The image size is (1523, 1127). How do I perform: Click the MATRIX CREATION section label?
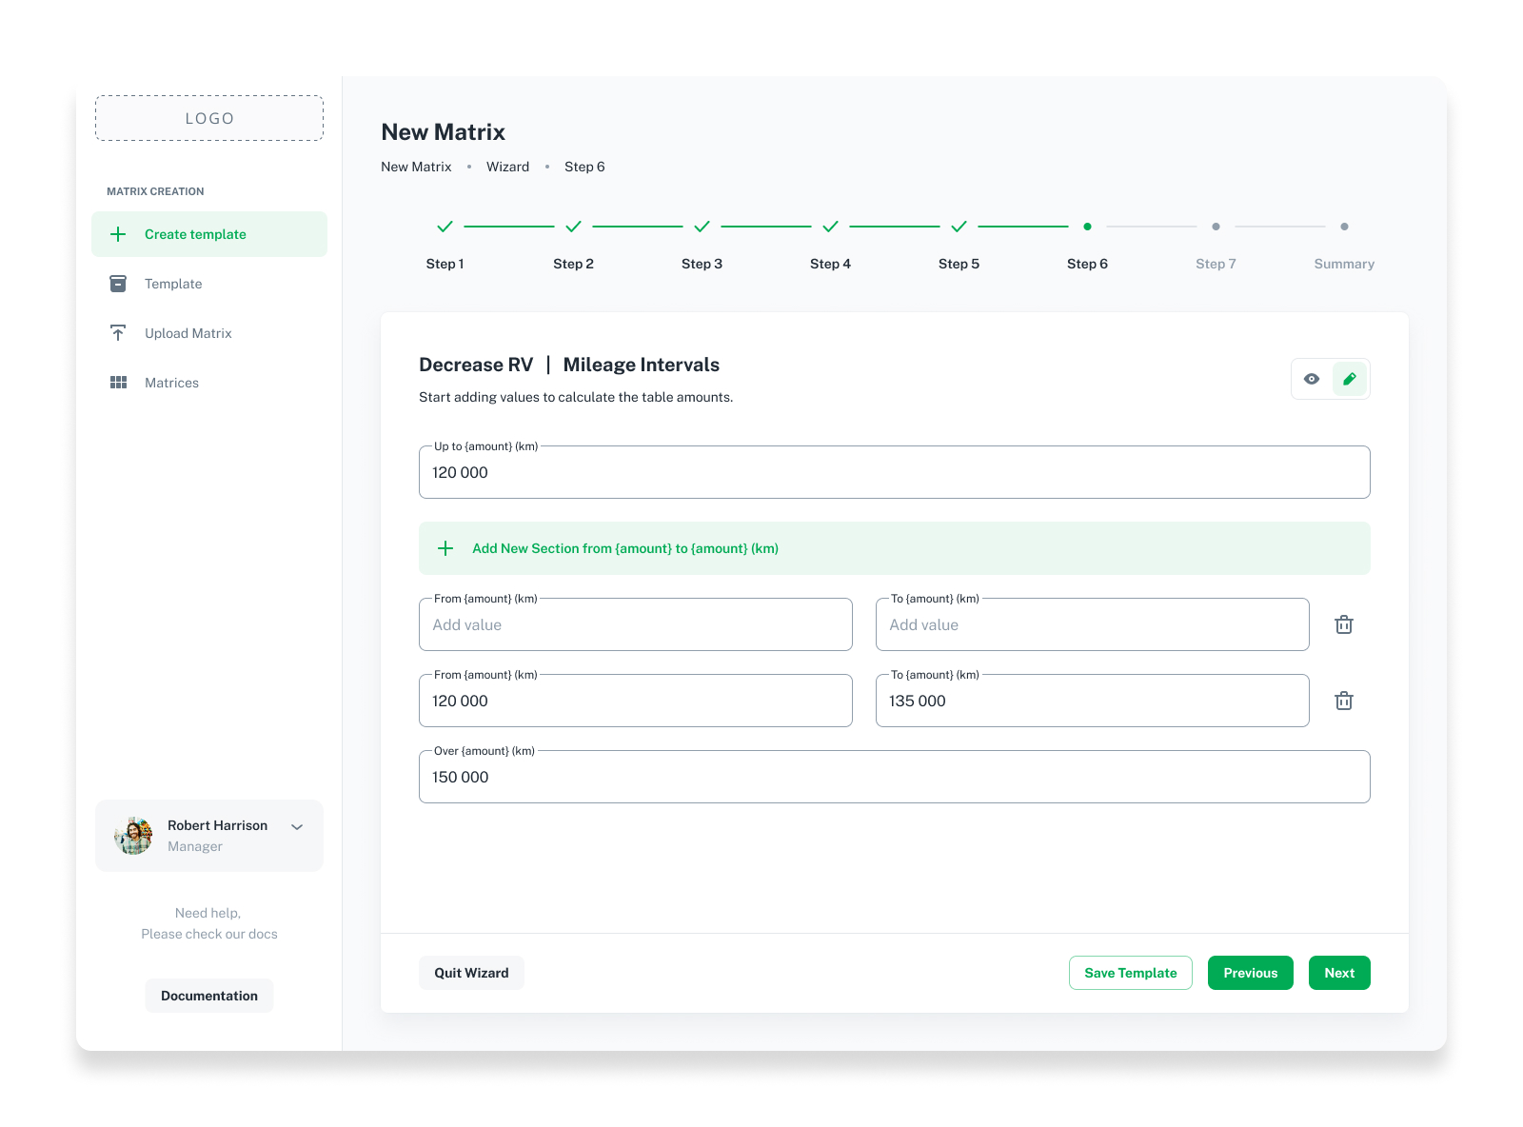pos(155,191)
